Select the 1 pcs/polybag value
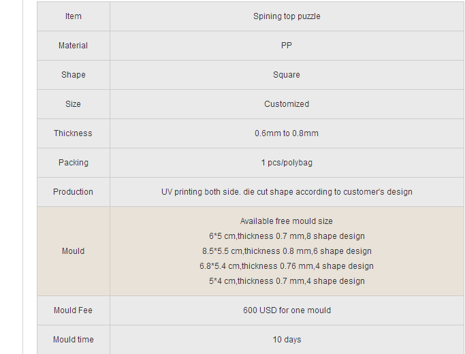 click(x=287, y=163)
